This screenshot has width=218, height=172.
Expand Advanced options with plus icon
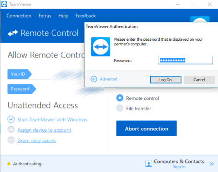click(94, 79)
